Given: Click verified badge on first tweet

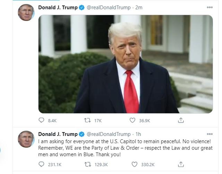Looking at the screenshot, I should click(x=82, y=8).
